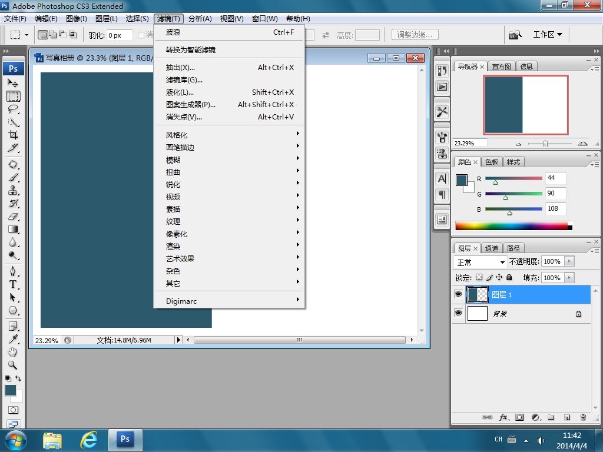Select the Slice tool

coord(13,148)
